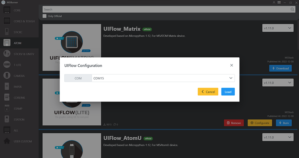Open UIFlow_Matrix version v1.11.0 dropdown
The image size is (299, 158).
[278, 28]
